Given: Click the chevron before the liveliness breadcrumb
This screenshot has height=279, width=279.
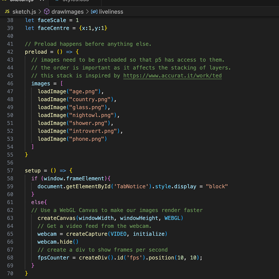Looking at the screenshot, I should [x=87, y=12].
